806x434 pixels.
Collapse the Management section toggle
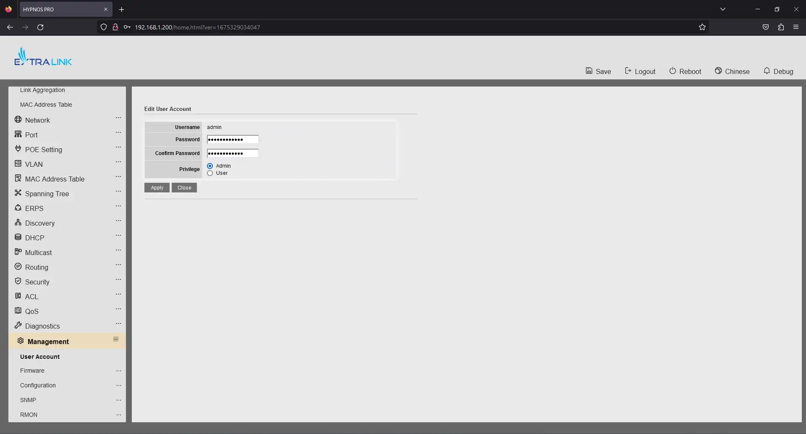click(x=116, y=339)
